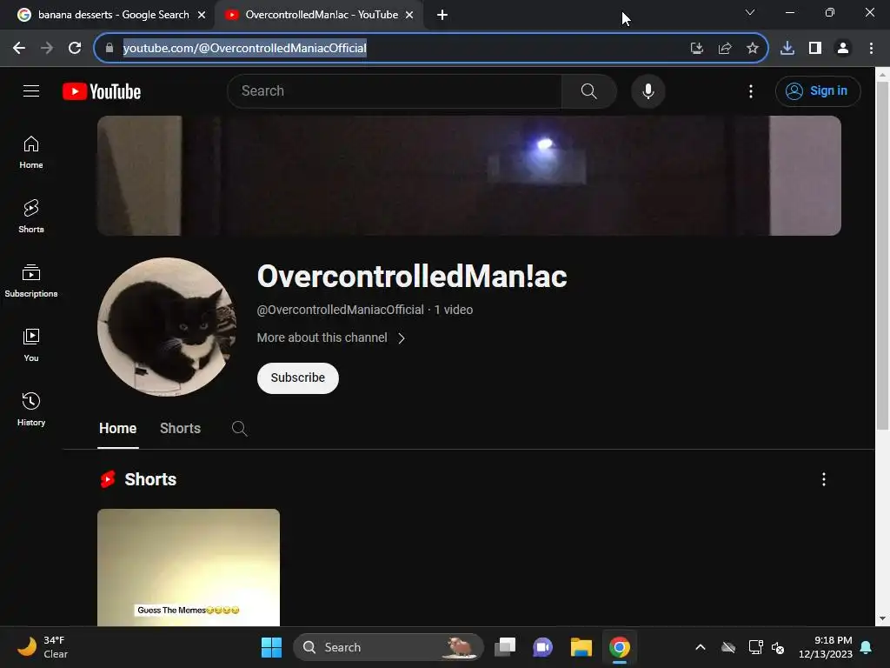The height and width of the screenshot is (668, 890).
Task: Open Windows Start menu
Action: tap(271, 647)
